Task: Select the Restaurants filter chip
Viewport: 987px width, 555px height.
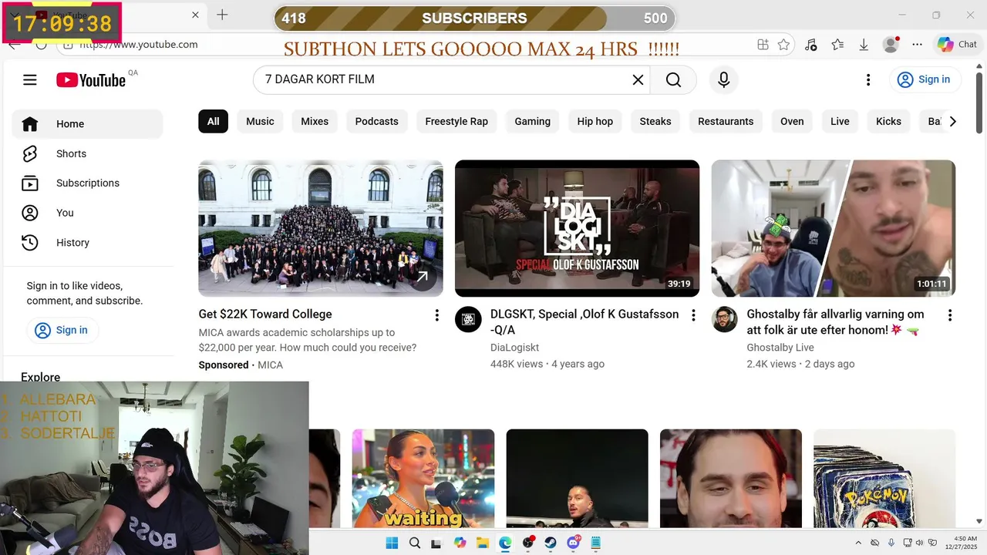Action: (x=726, y=121)
